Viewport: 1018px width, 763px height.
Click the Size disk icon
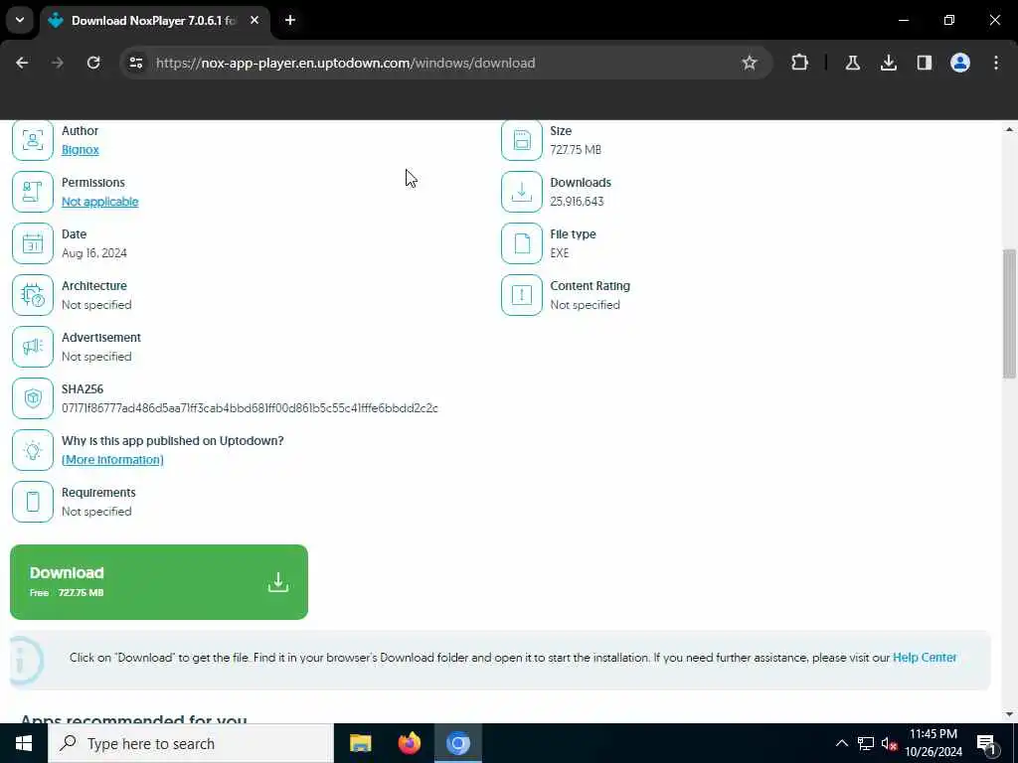521,139
